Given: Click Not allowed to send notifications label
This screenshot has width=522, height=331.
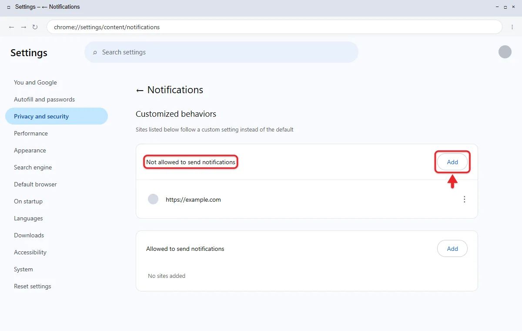Looking at the screenshot, I should click(191, 162).
